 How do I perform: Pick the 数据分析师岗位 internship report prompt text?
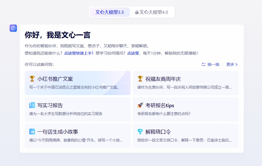coord(66,114)
